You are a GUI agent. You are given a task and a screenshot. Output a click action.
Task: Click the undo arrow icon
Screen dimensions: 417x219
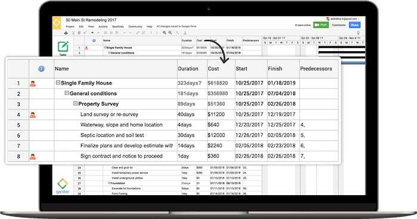pyautogui.click(x=92, y=33)
